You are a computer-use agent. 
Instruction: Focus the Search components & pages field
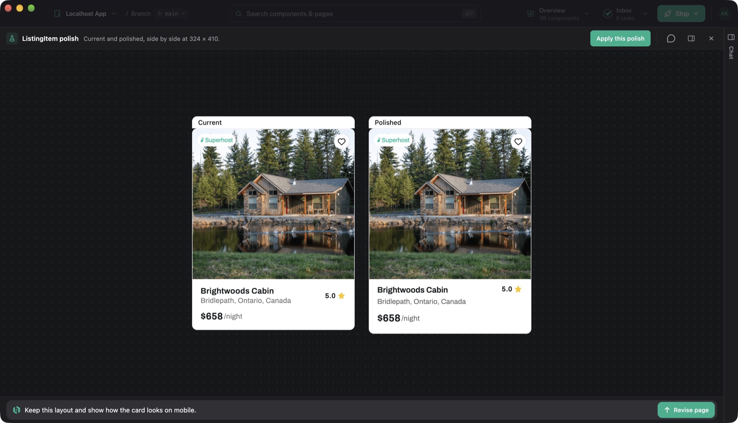[355, 14]
